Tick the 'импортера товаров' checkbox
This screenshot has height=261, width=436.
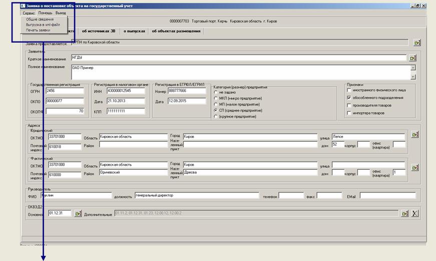click(x=349, y=113)
